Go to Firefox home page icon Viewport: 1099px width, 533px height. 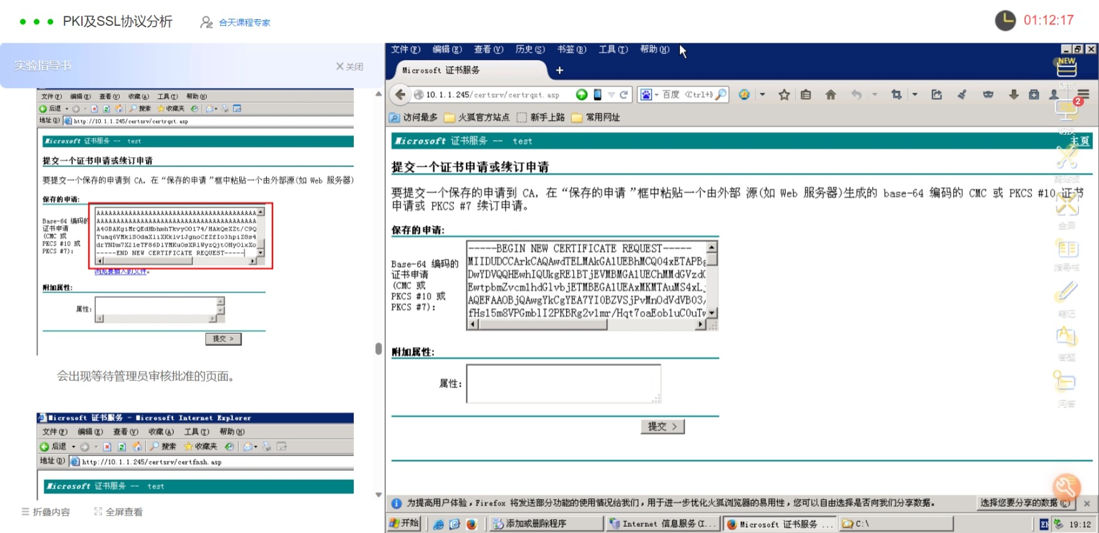pos(830,95)
